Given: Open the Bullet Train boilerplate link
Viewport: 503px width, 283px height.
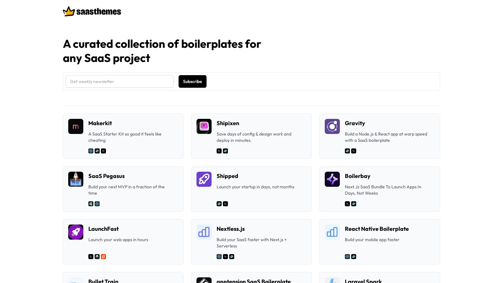Looking at the screenshot, I should [x=103, y=281].
